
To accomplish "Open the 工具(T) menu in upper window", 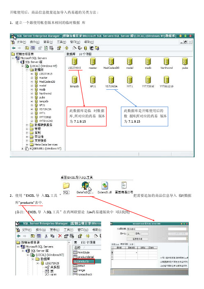I will pos(61,42).
